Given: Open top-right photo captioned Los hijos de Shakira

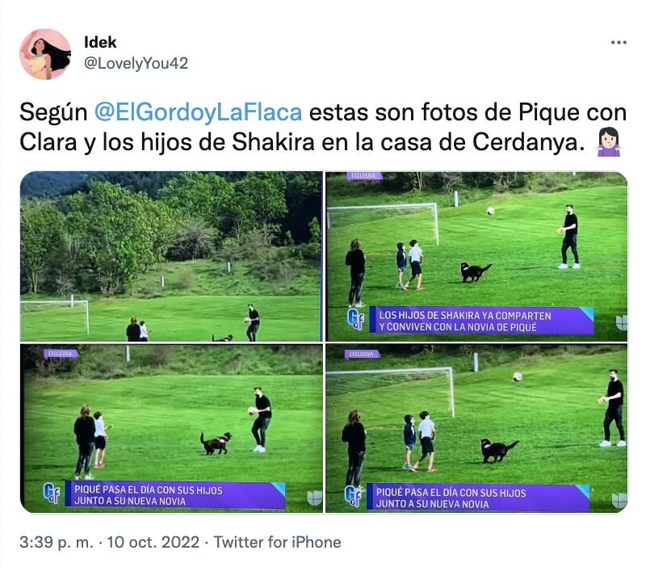Looking at the screenshot, I should tap(476, 256).
